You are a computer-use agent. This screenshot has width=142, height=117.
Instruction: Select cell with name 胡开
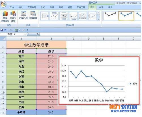21,56
